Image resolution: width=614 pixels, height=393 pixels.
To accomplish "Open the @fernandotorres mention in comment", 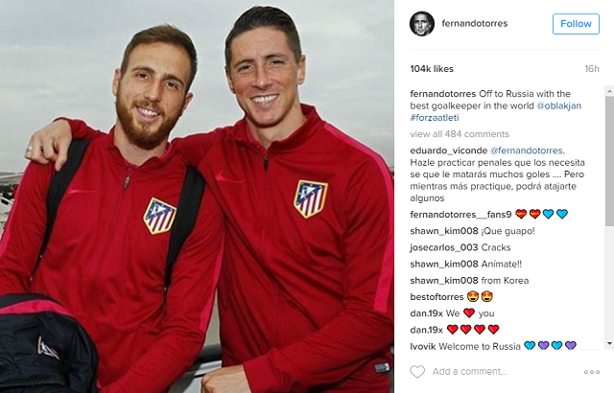I will coord(527,150).
